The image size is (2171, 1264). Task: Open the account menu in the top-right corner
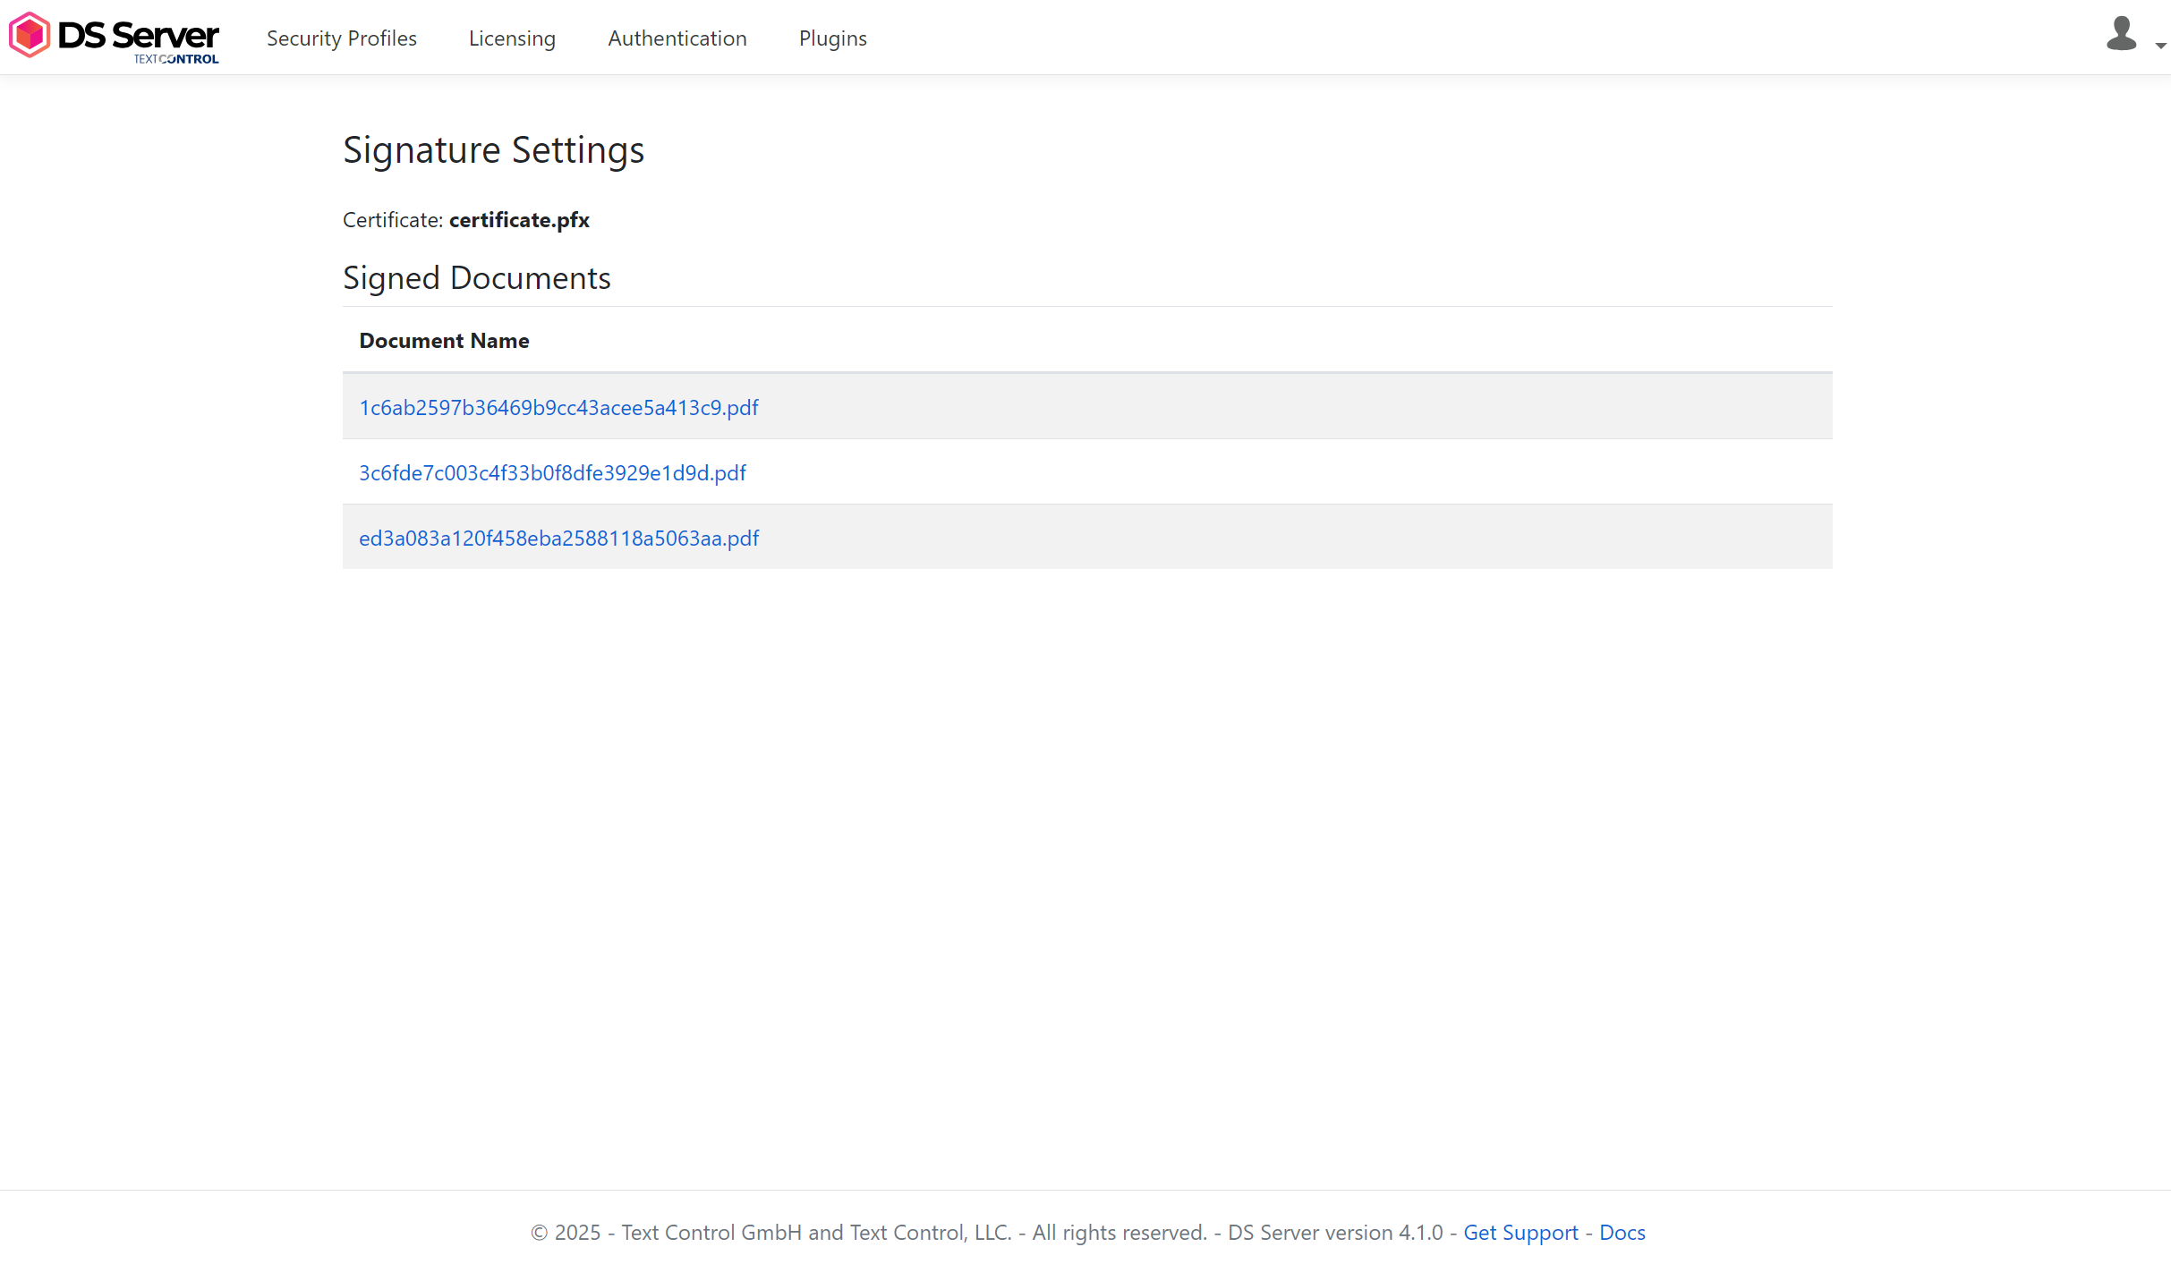(2130, 36)
